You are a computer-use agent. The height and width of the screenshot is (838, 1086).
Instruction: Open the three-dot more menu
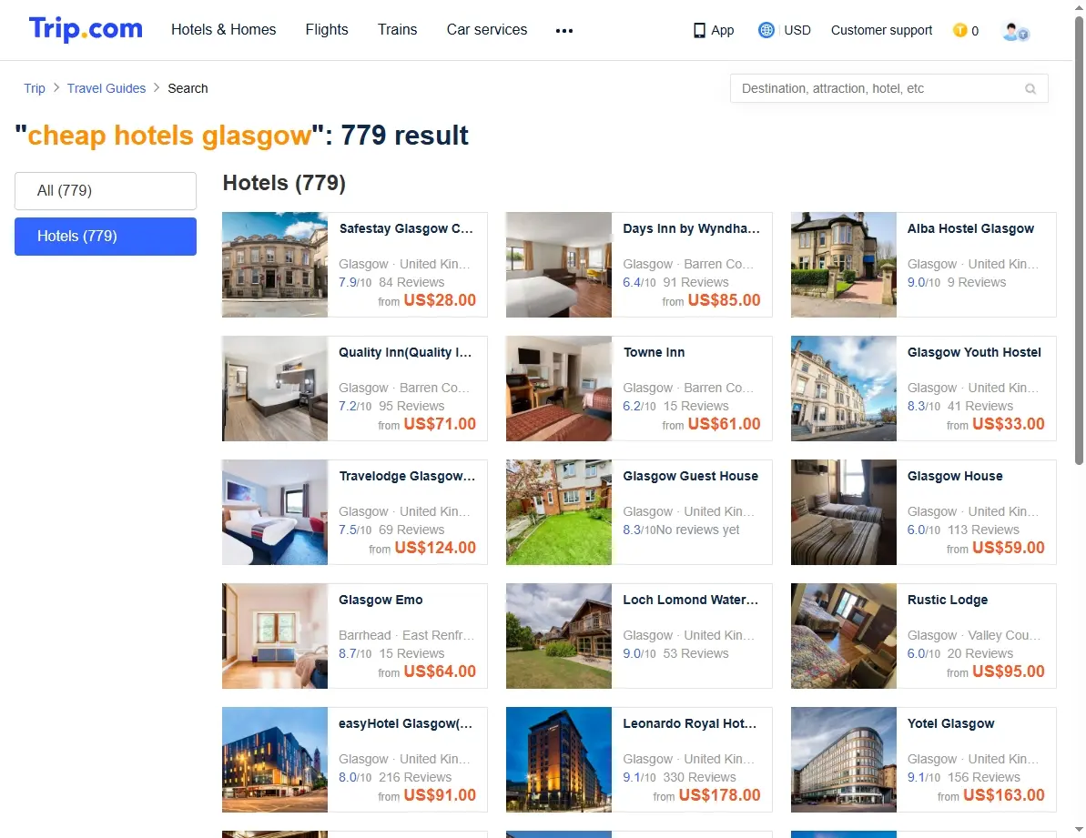coord(564,30)
